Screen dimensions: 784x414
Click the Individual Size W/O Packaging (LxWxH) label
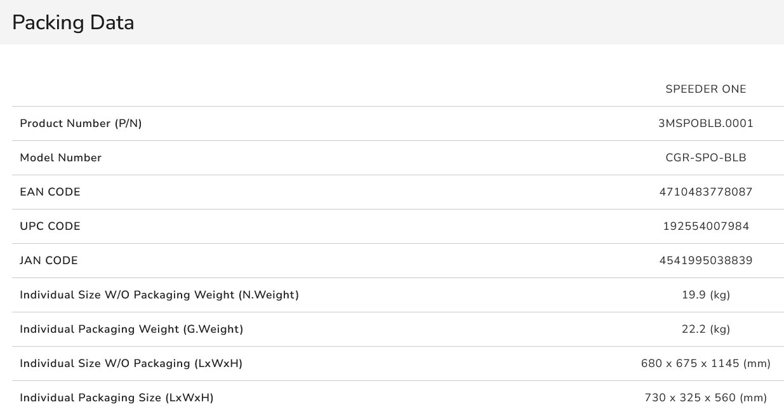131,364
